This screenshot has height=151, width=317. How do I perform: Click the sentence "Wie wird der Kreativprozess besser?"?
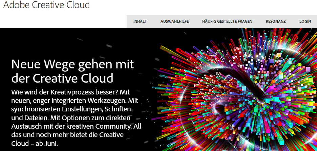click(65, 92)
